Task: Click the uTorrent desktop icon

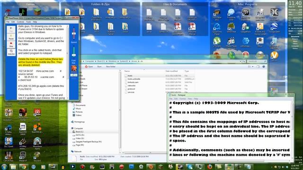Action: [217, 42]
